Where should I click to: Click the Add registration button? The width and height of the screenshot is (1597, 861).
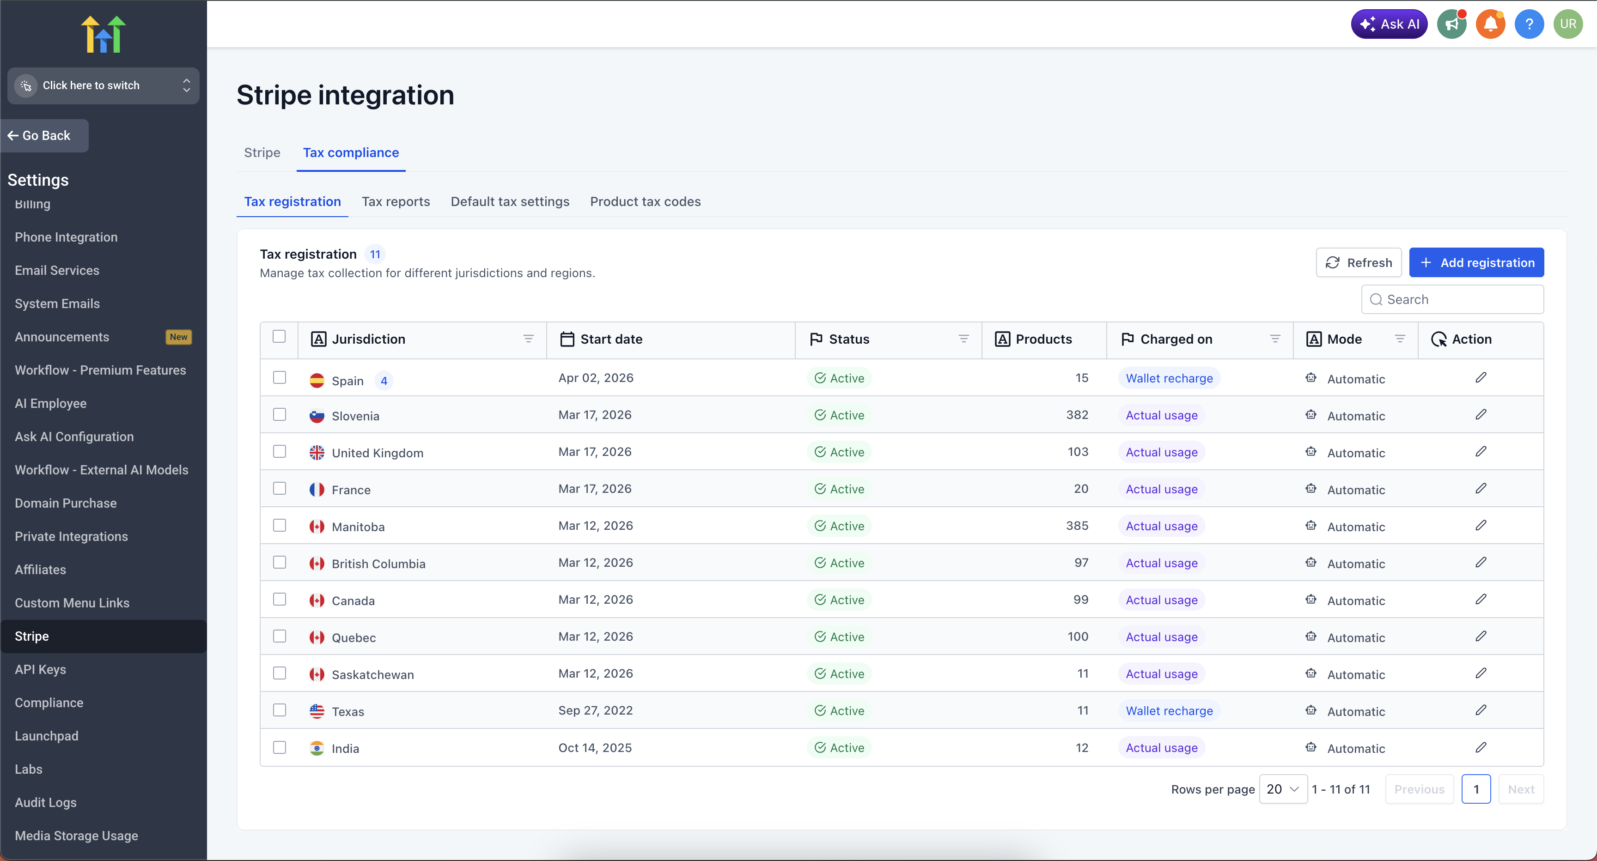[x=1476, y=262]
